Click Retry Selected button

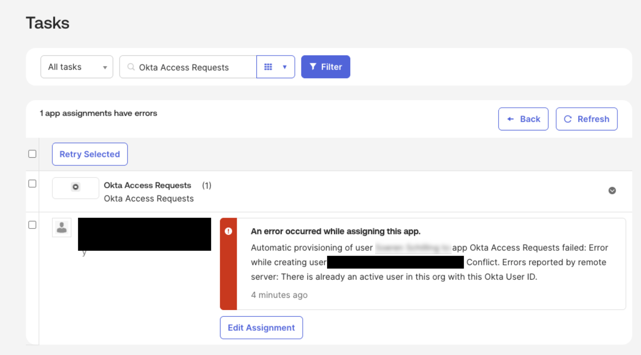(90, 154)
